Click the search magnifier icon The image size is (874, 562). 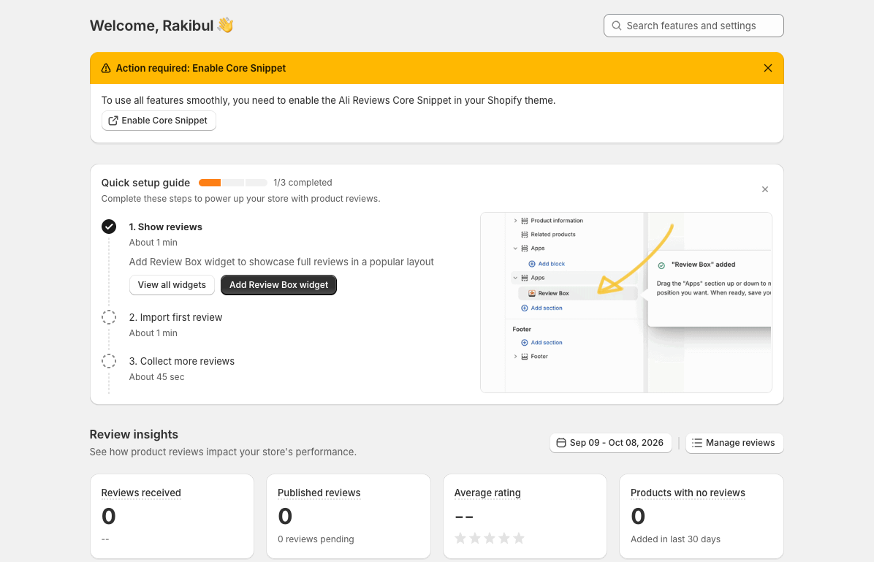[617, 26]
